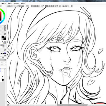Click the Undo button in the toolbar
Viewport: 106px width, 106px height.
pyautogui.click(x=8, y=6)
